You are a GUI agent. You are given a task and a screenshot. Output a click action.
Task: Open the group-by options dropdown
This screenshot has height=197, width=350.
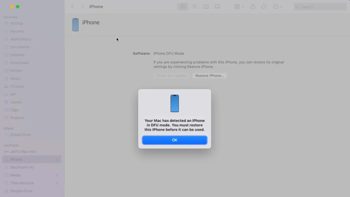click(x=239, y=7)
